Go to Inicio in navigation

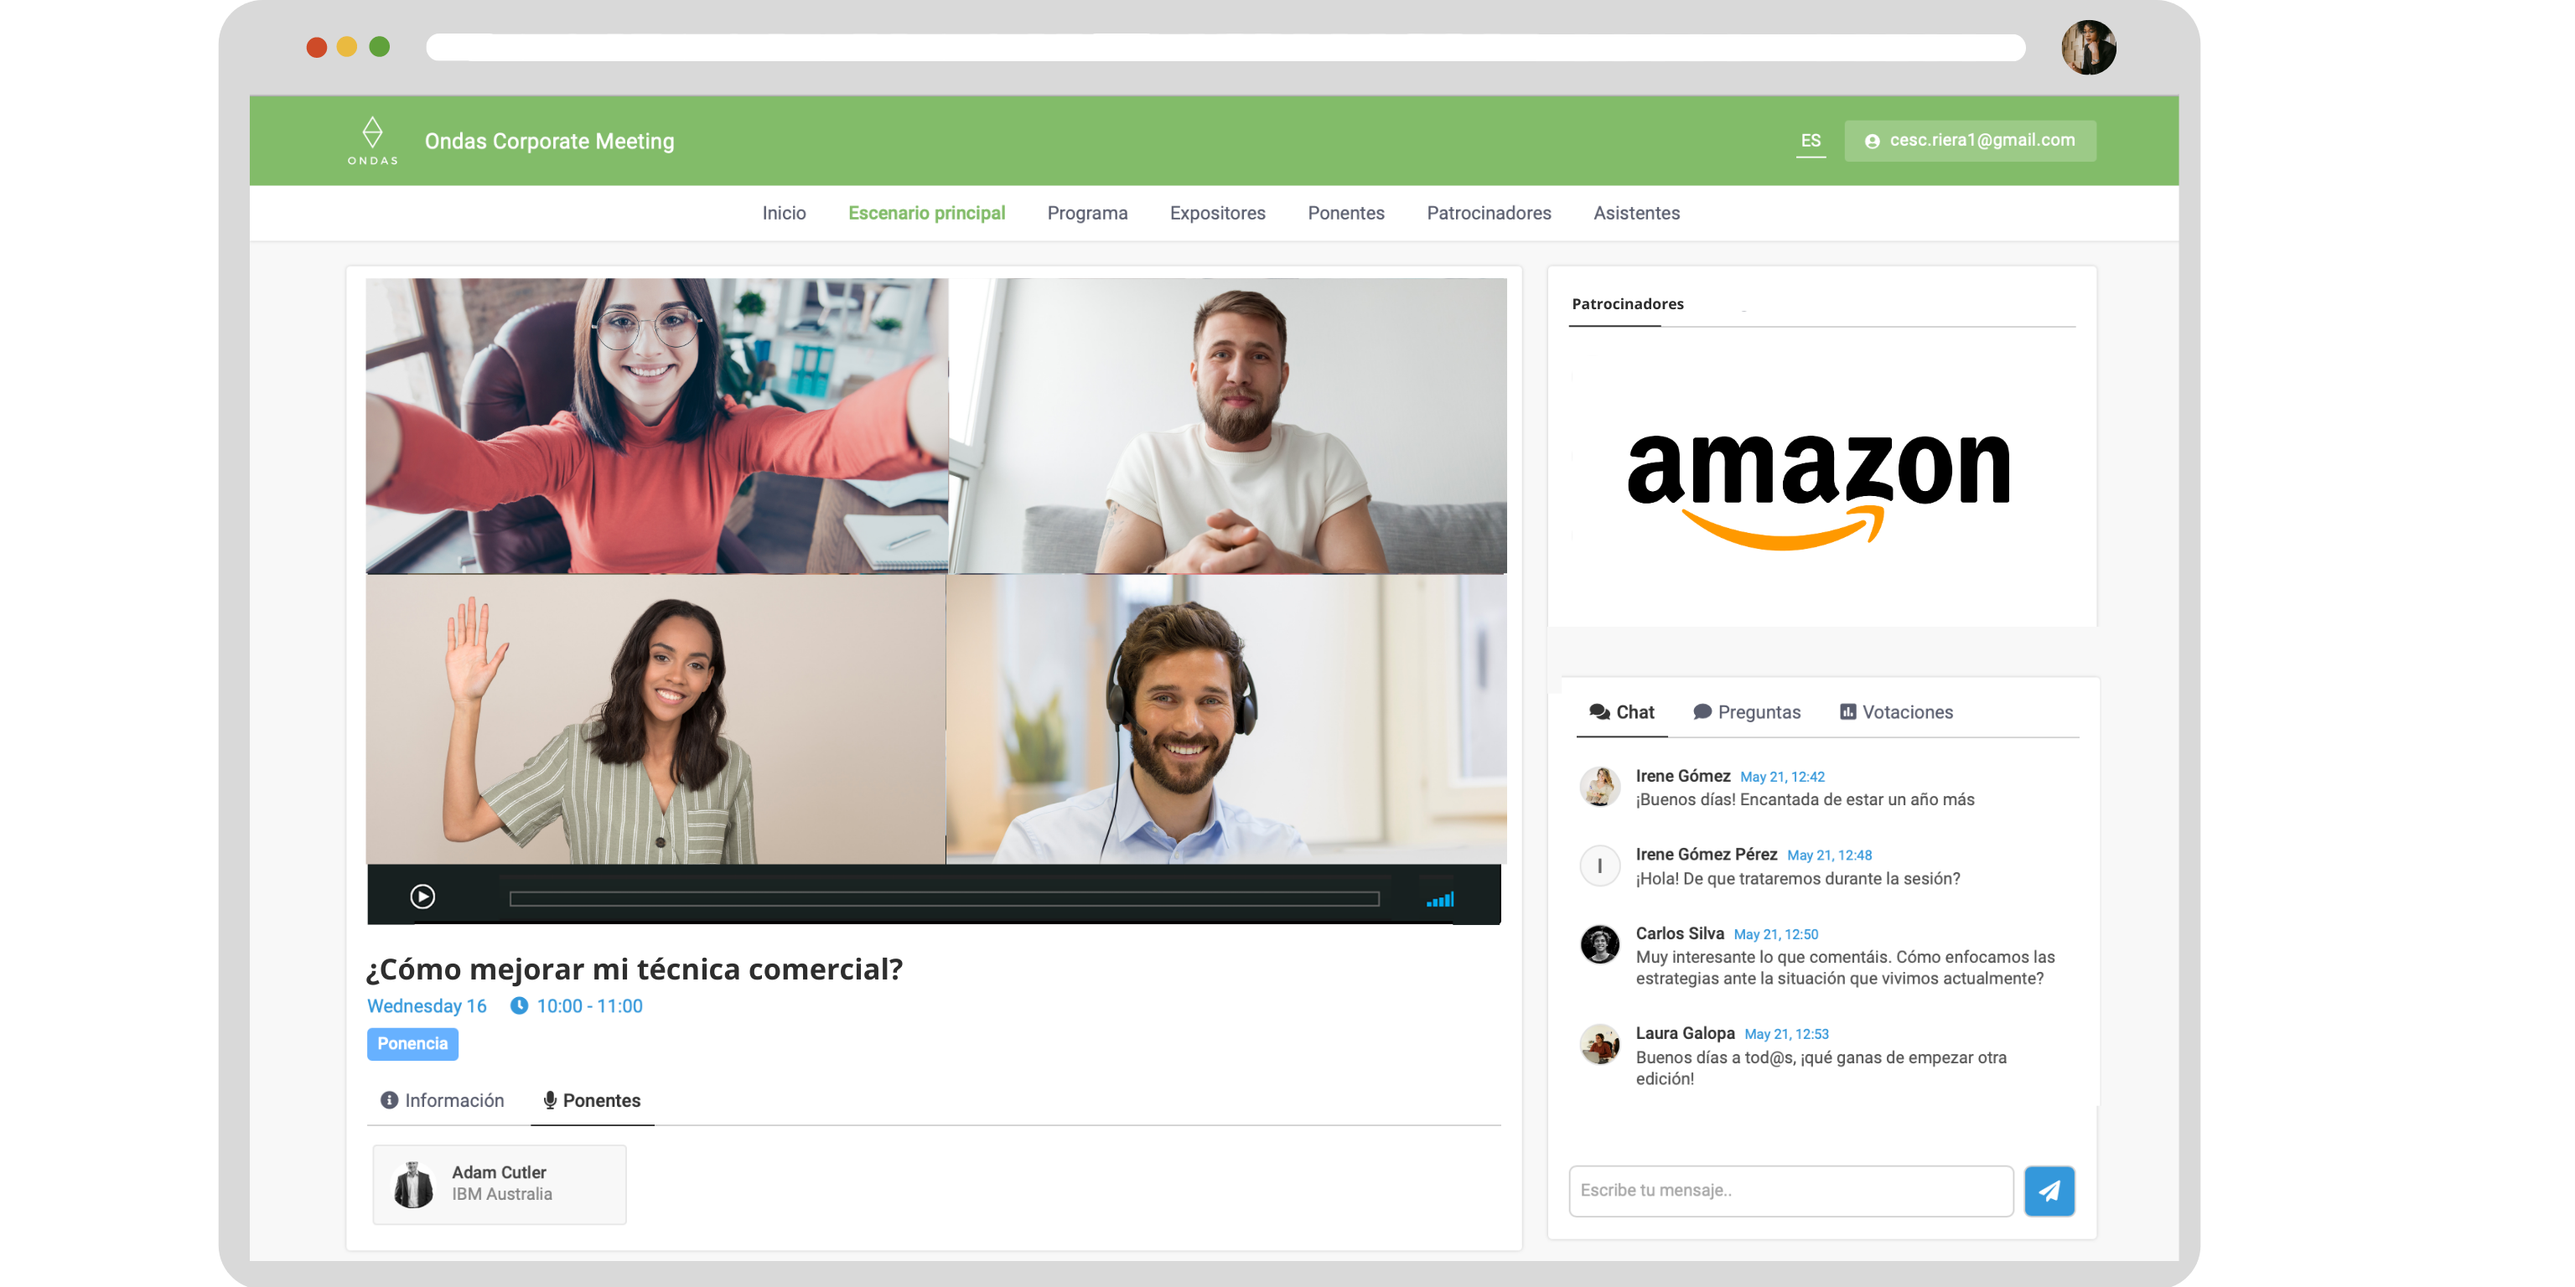(x=784, y=213)
